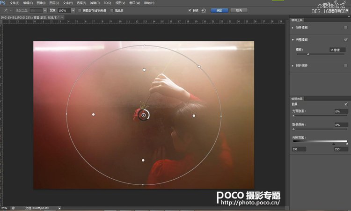Open the blur pin tool preset arrow
The height and width of the screenshot is (211, 351).
click(10, 10)
